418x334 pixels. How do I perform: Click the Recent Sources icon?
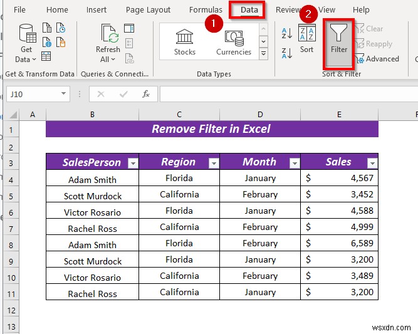(61, 28)
